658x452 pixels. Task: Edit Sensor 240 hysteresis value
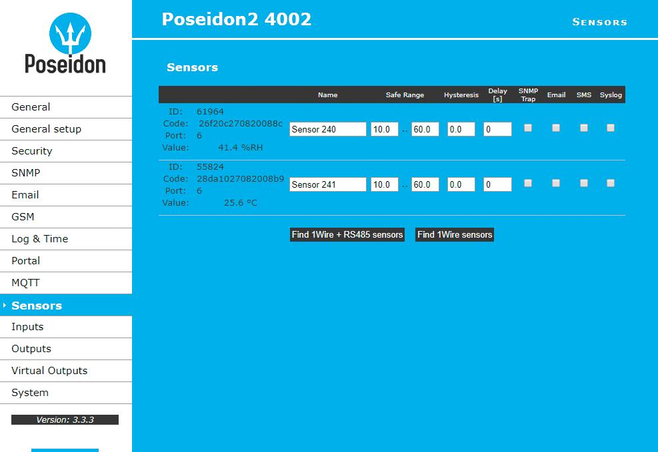click(x=461, y=129)
